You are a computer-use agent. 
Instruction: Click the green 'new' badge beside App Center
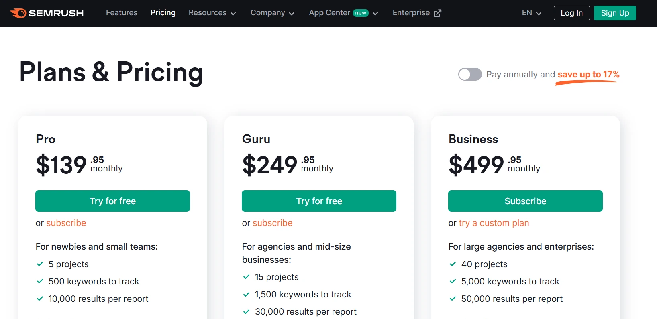click(x=361, y=13)
